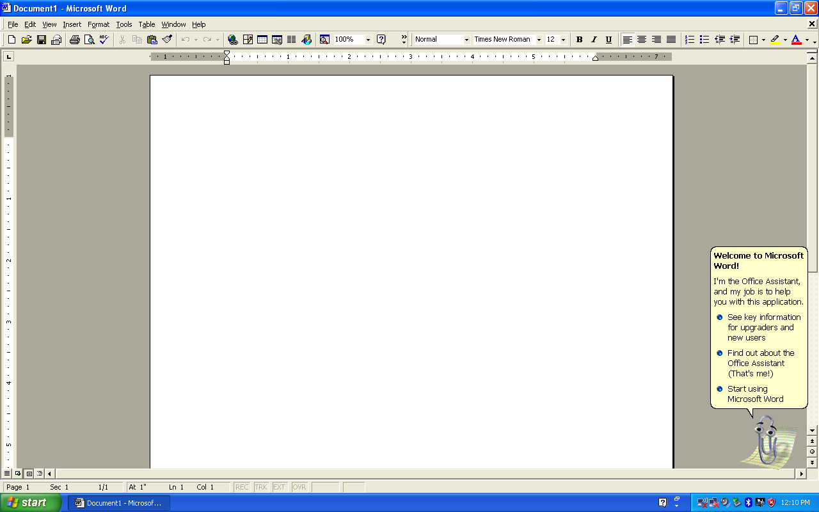Image resolution: width=819 pixels, height=512 pixels.
Task: Click the Increase Indent icon
Action: (735, 40)
